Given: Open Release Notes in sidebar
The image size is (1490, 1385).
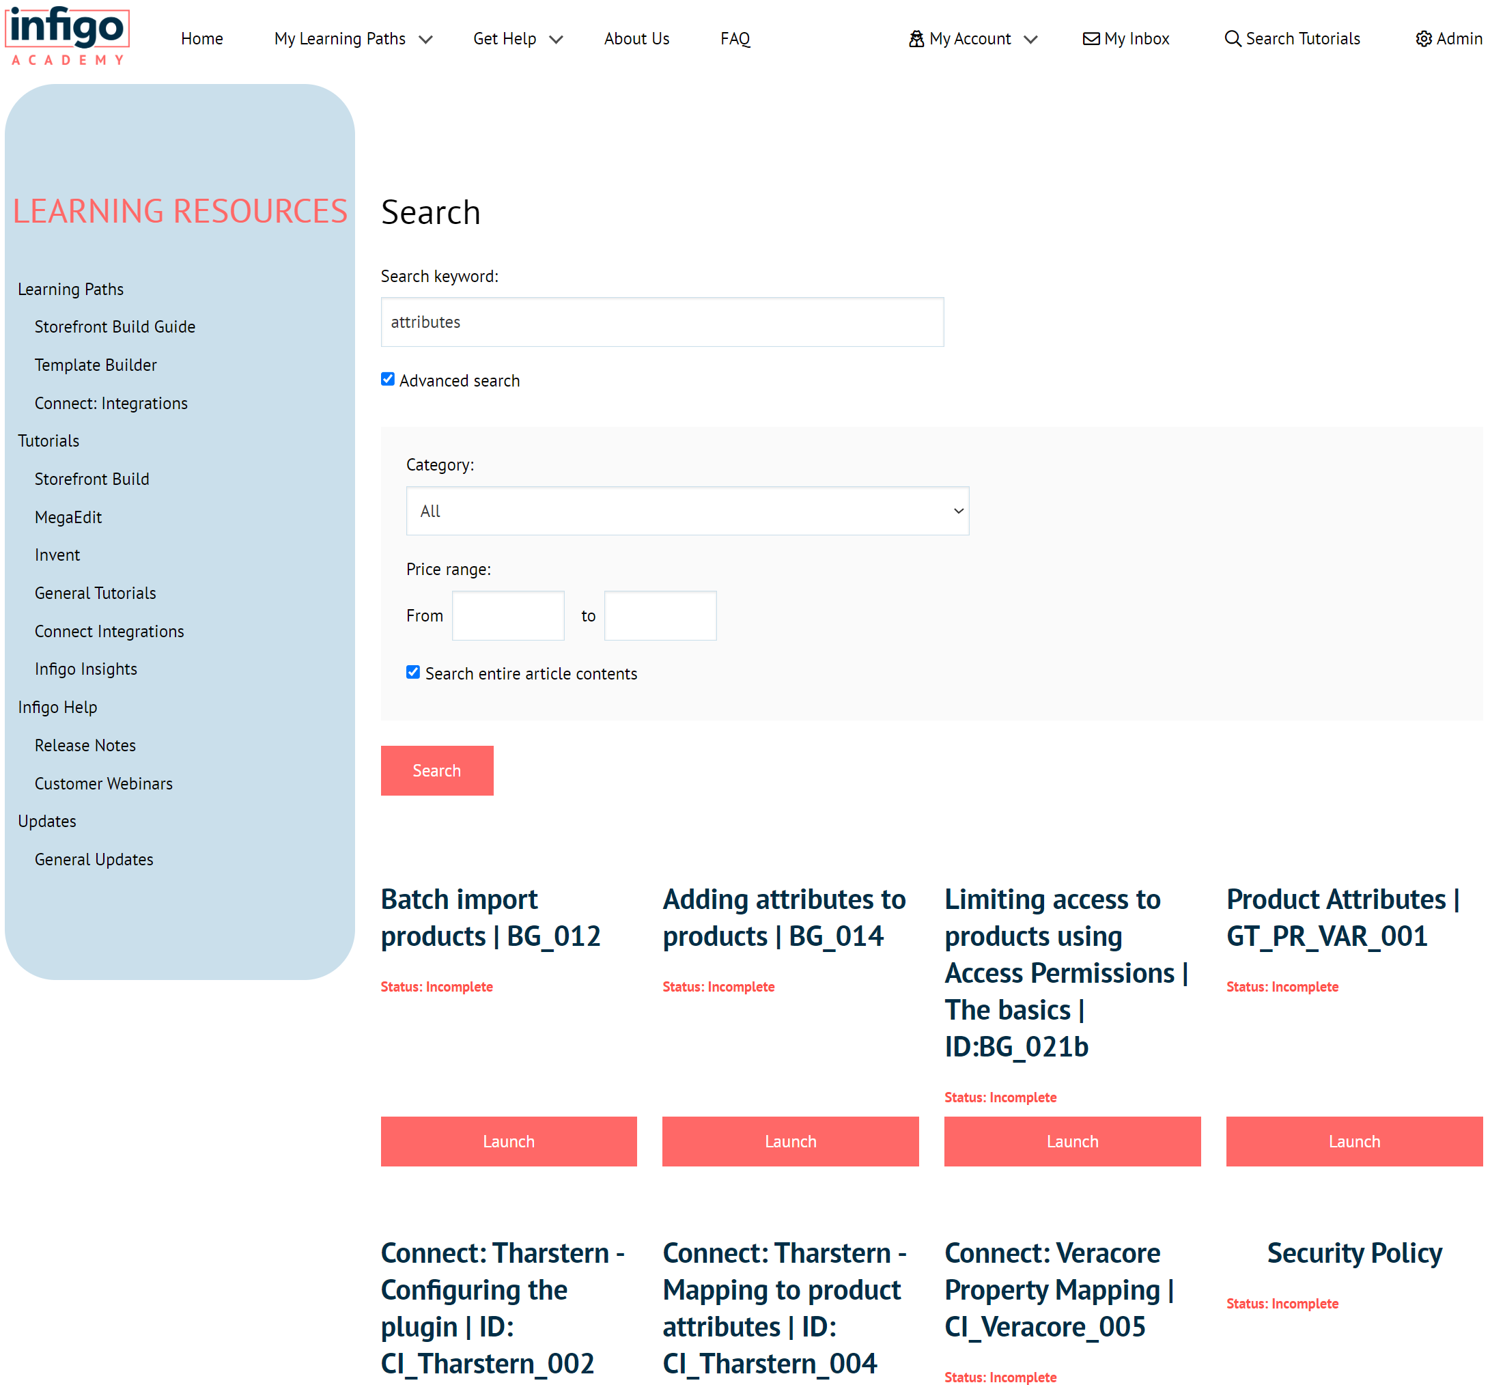Looking at the screenshot, I should tap(85, 745).
